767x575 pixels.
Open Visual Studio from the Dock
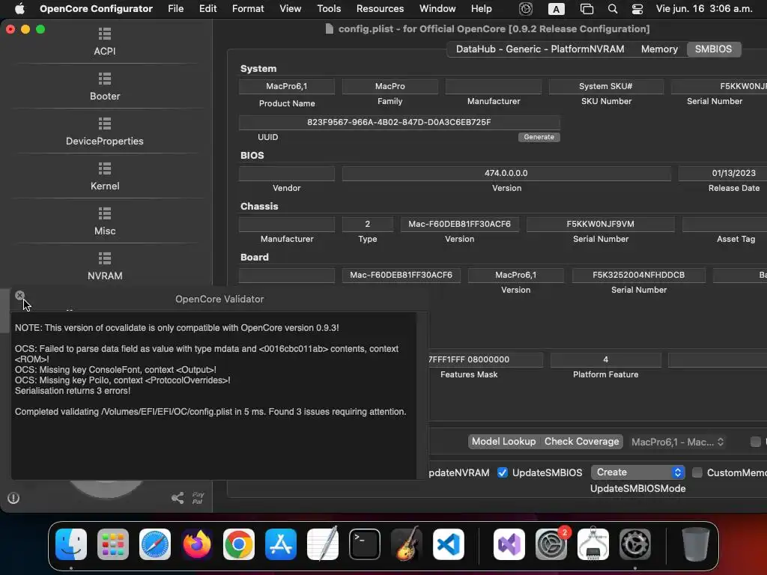tap(509, 544)
